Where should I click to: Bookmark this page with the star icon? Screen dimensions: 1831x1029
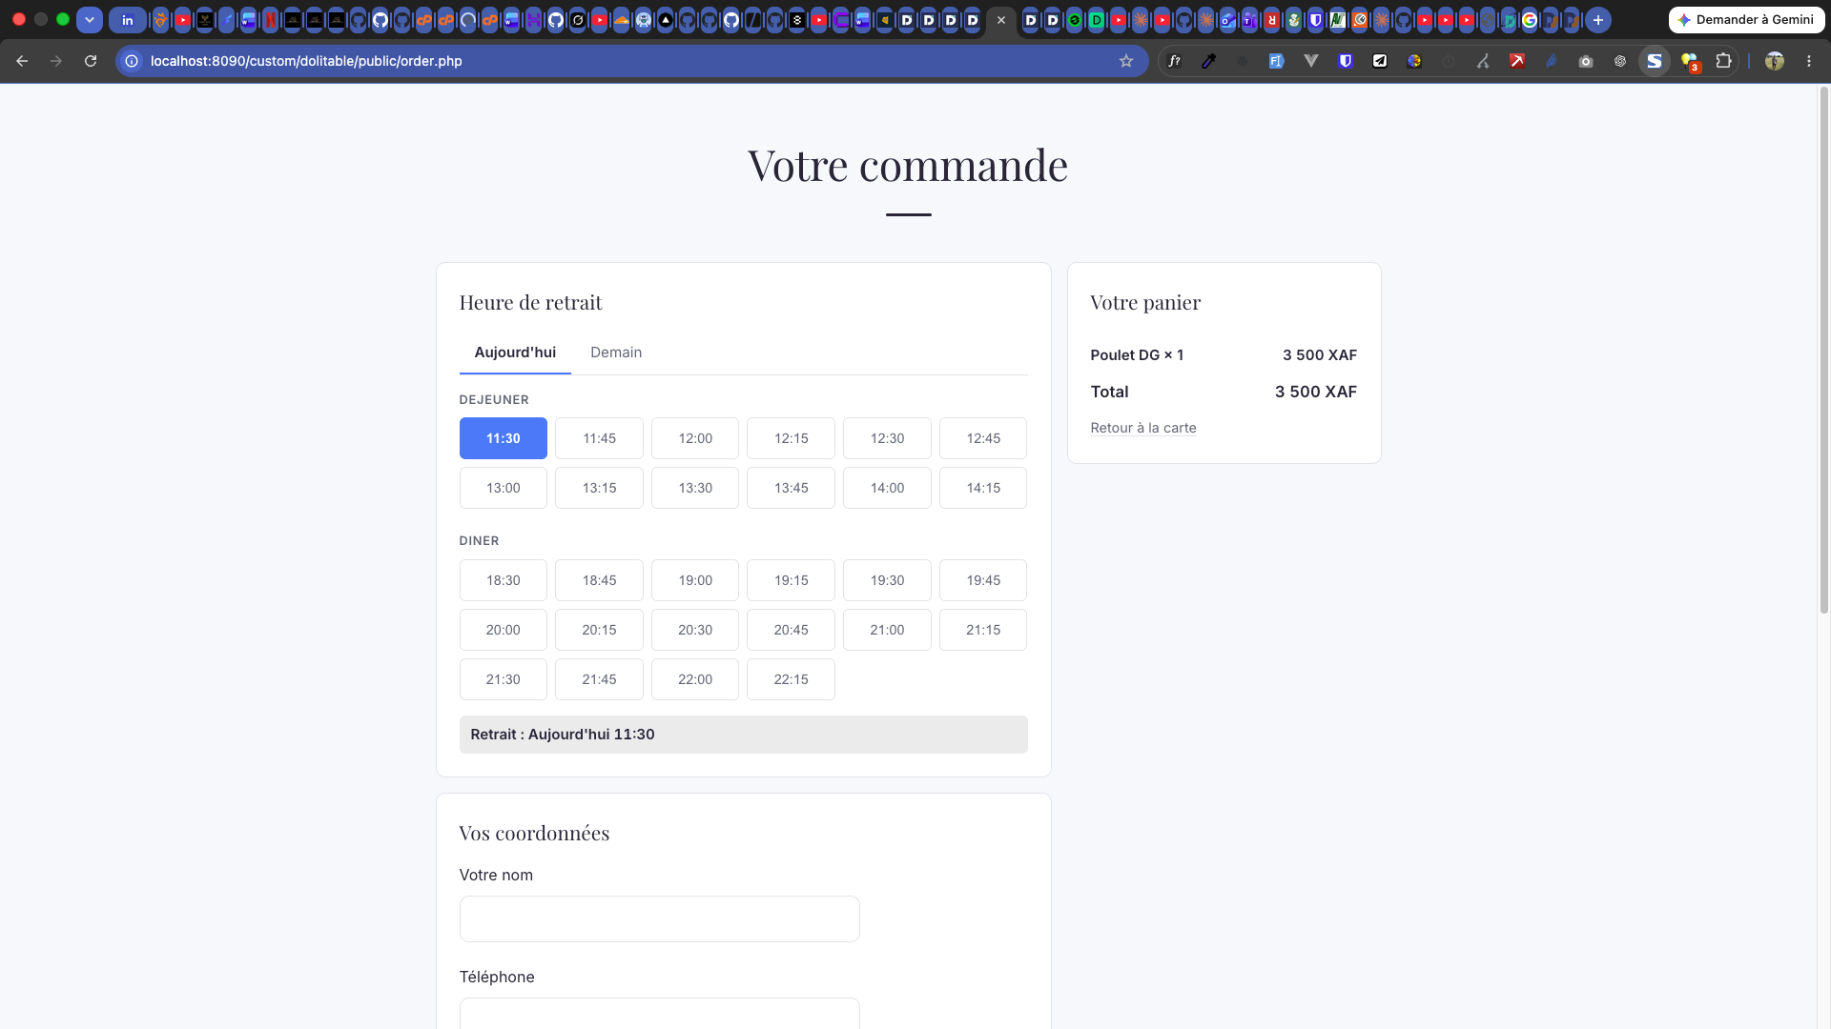pos(1126,61)
